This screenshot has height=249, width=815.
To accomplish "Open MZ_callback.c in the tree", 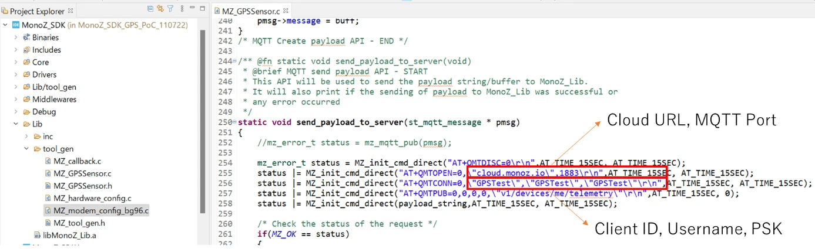I will [x=77, y=161].
